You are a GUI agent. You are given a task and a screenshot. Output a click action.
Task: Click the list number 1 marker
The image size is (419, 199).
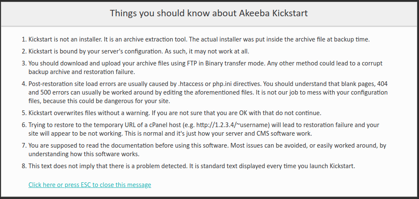coord(24,39)
